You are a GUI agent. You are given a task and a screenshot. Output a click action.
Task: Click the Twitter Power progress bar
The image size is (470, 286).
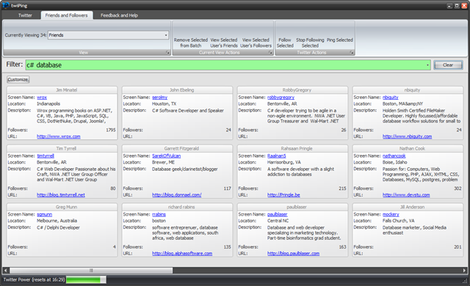point(86,279)
